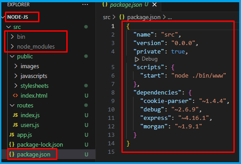The height and width of the screenshot is (164, 241).
Task: Click modified dot beside public folder
Action: click(x=86, y=56)
